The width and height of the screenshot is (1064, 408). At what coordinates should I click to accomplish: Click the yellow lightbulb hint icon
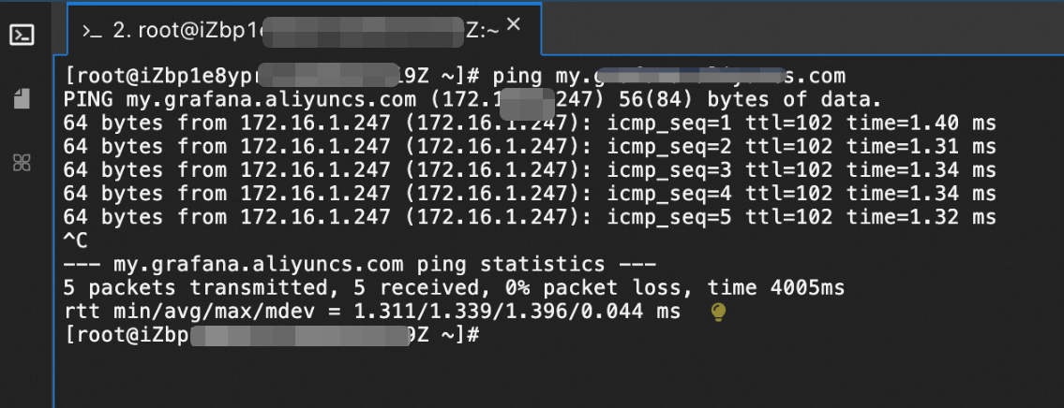tap(719, 313)
